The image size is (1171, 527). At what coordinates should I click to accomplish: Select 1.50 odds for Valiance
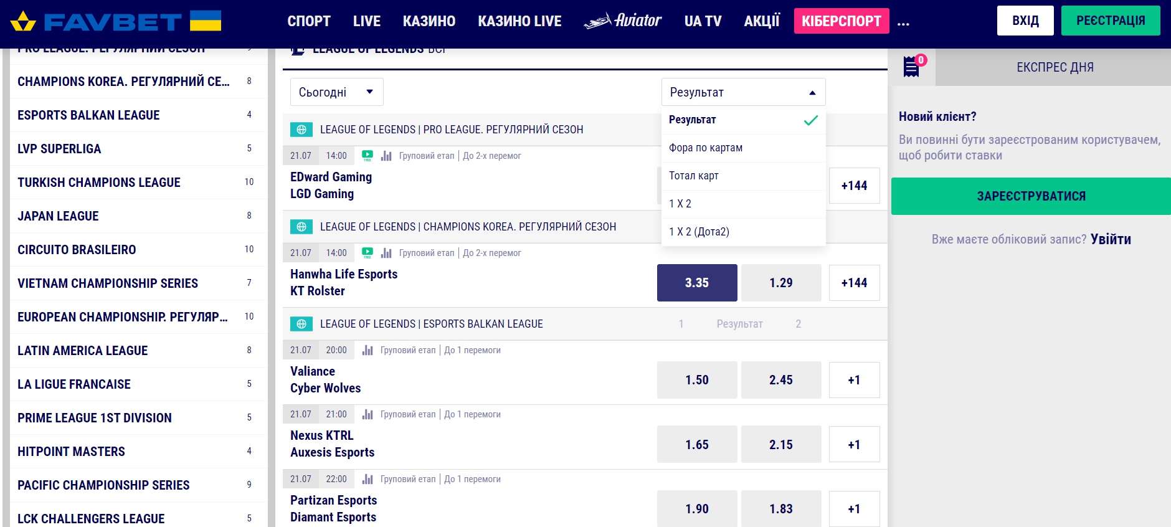point(697,380)
